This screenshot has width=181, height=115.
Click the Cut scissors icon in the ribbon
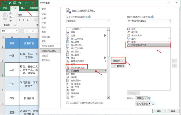(10, 13)
